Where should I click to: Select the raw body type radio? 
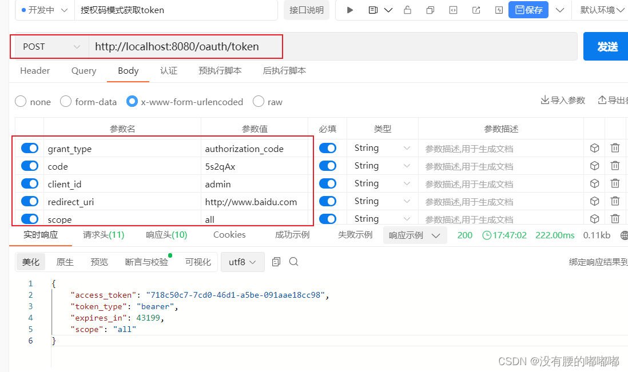259,102
